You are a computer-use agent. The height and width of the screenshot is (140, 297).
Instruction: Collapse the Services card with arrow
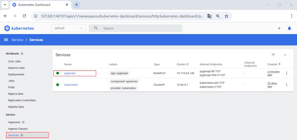pos(285,55)
